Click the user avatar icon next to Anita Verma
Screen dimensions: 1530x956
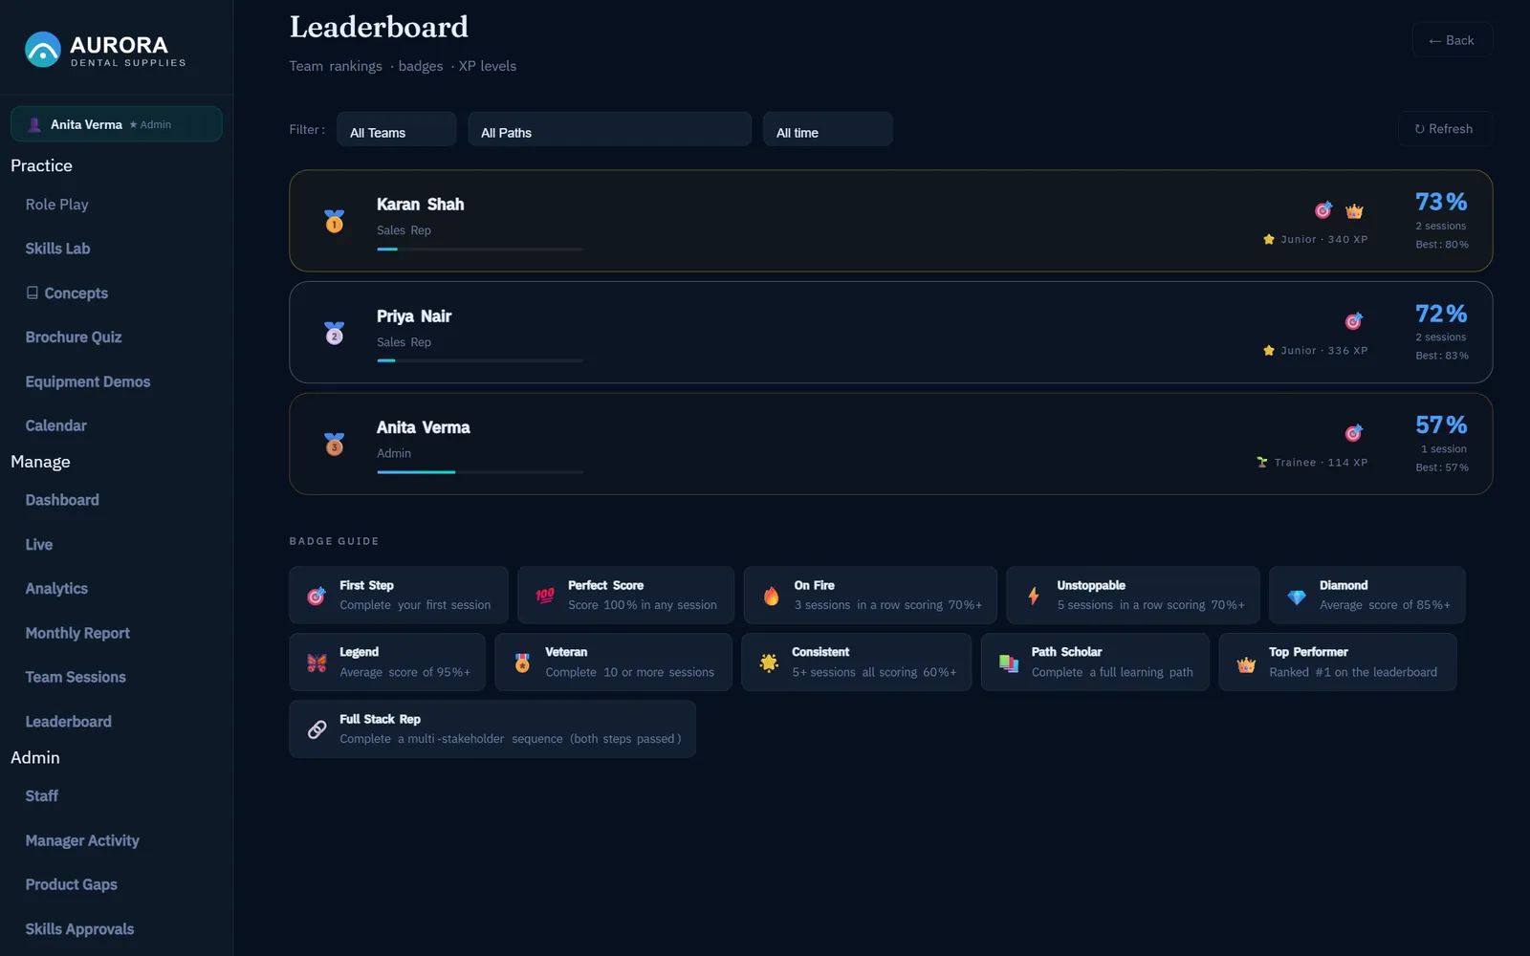pyautogui.click(x=34, y=124)
